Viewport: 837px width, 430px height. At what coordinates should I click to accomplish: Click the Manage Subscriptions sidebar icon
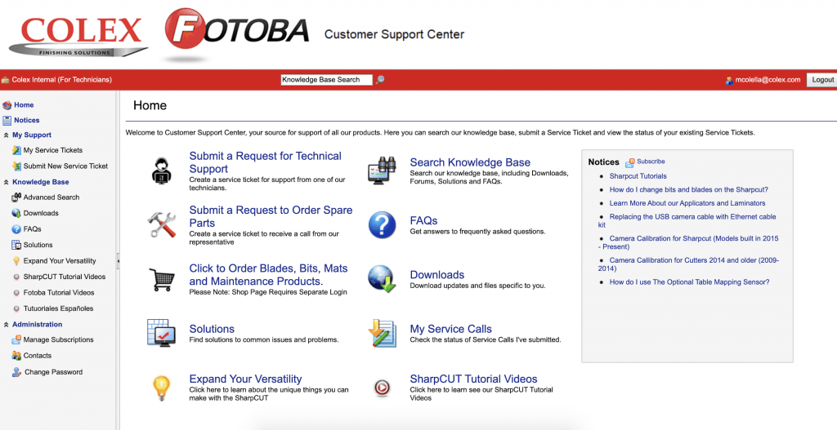pos(16,339)
